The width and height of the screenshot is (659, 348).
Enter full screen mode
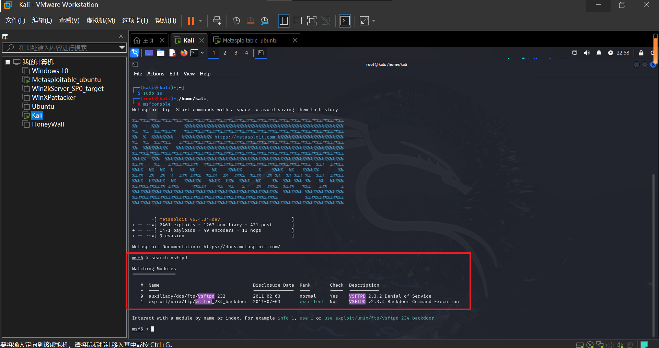(312, 21)
